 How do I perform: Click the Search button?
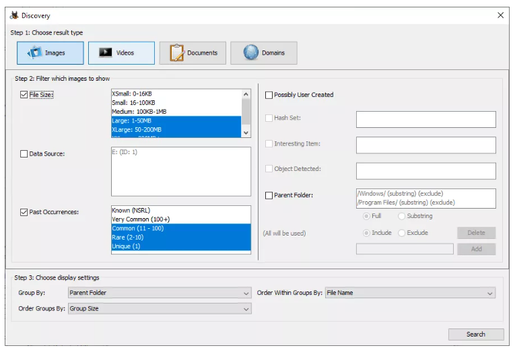476,335
